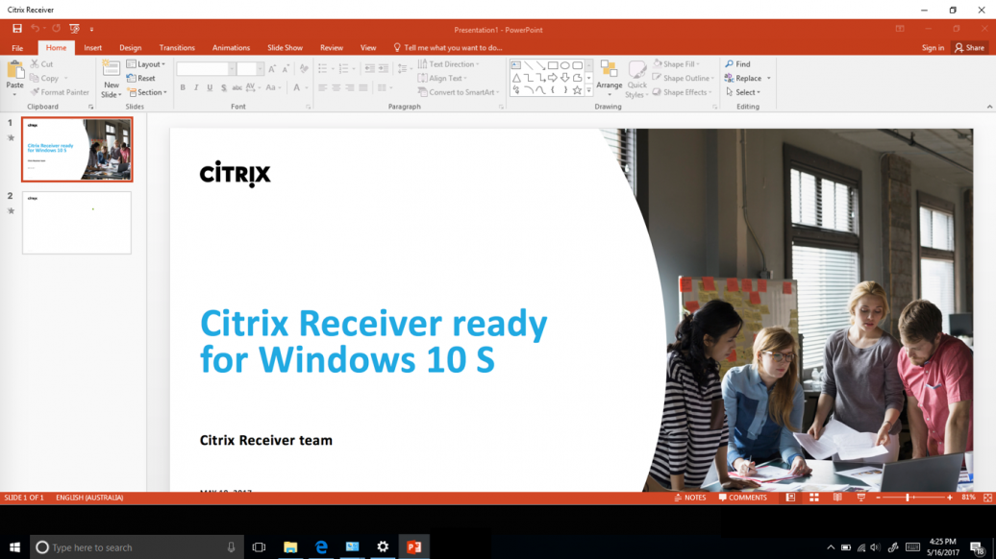
Task: Switch to the Insert ribbon tab
Action: (92, 47)
